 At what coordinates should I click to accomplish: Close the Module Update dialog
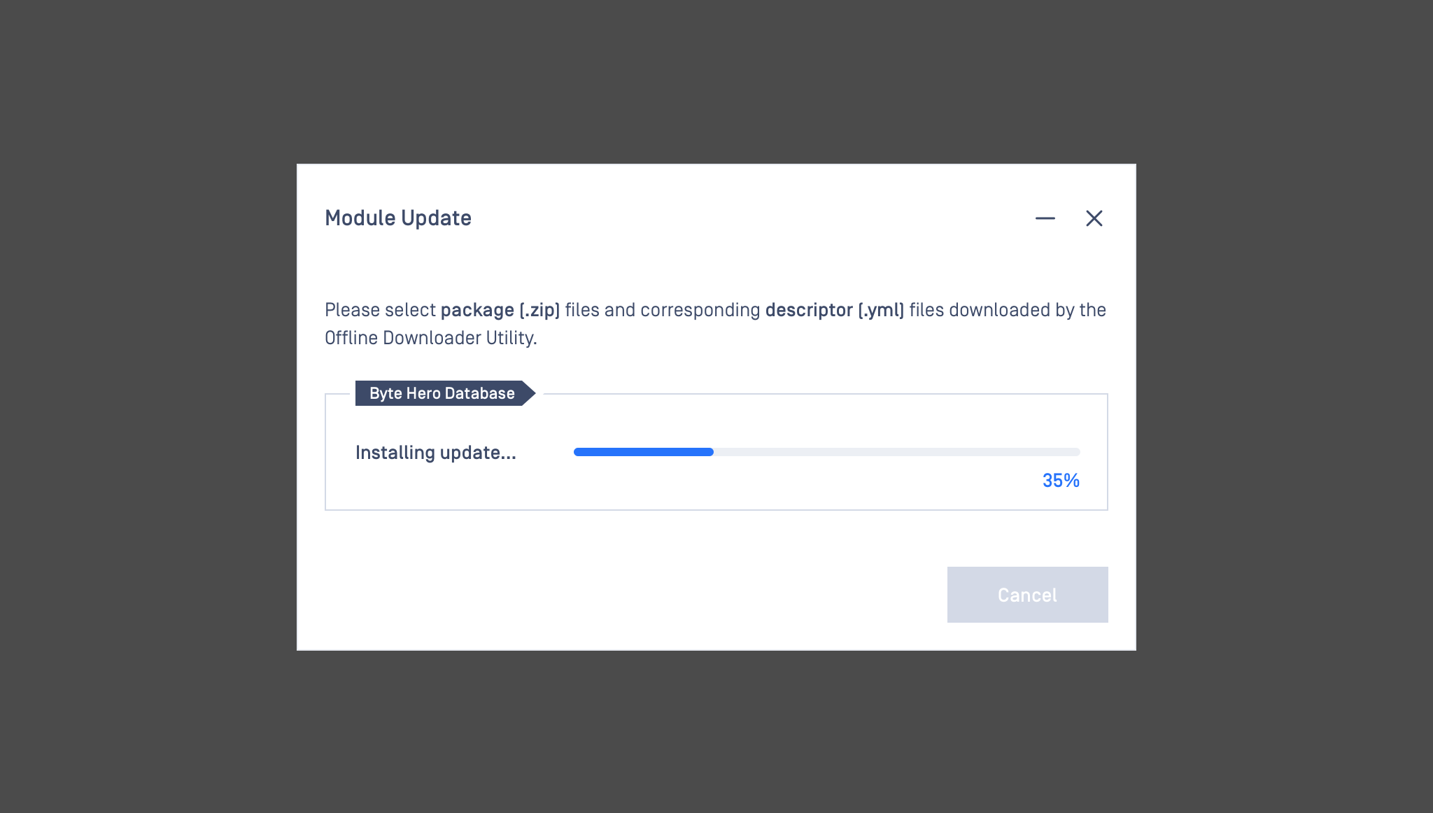1094,218
